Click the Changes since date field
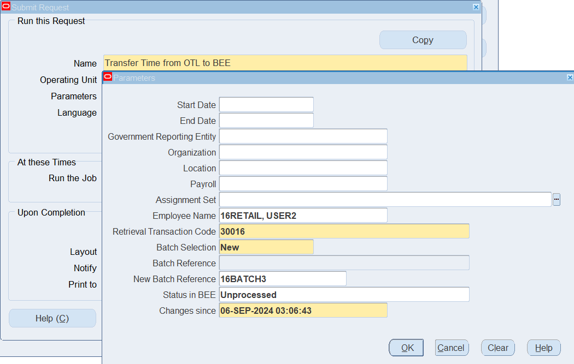The height and width of the screenshot is (364, 574). tap(303, 311)
